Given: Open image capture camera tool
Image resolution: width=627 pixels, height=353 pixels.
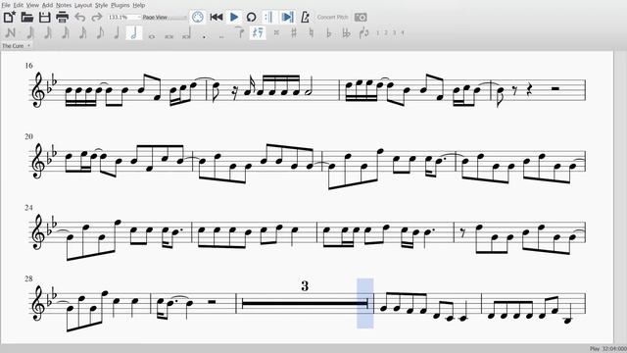Looking at the screenshot, I should (x=361, y=18).
